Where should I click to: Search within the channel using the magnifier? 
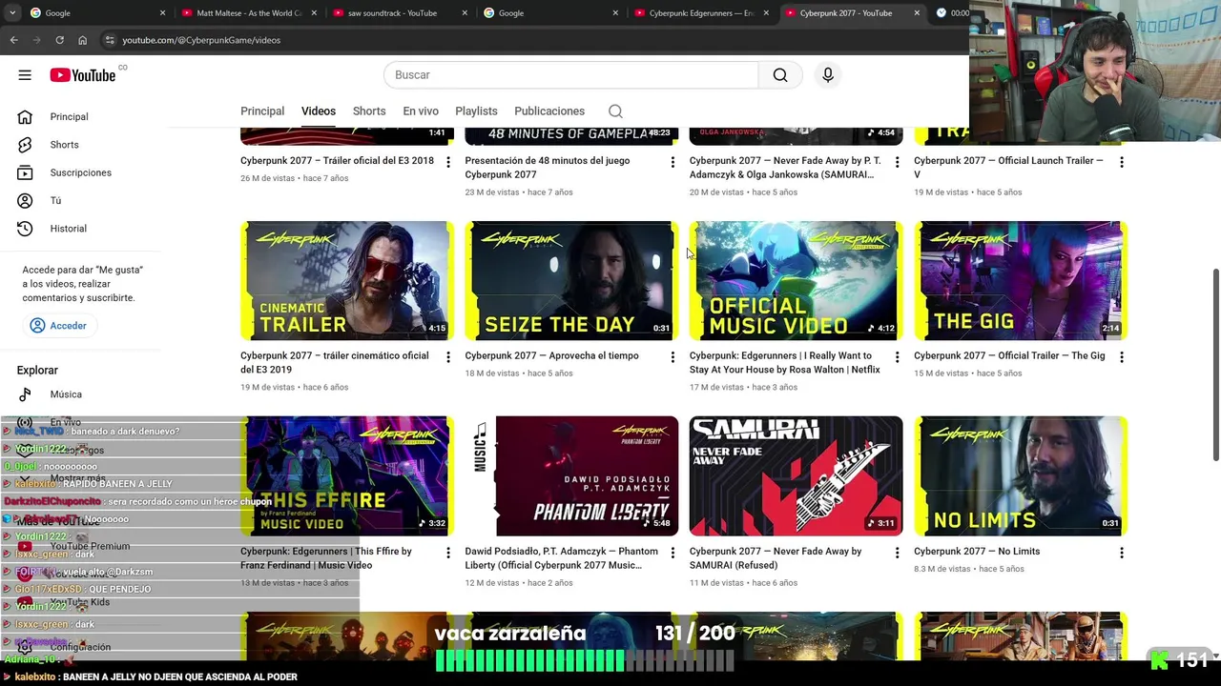615,111
